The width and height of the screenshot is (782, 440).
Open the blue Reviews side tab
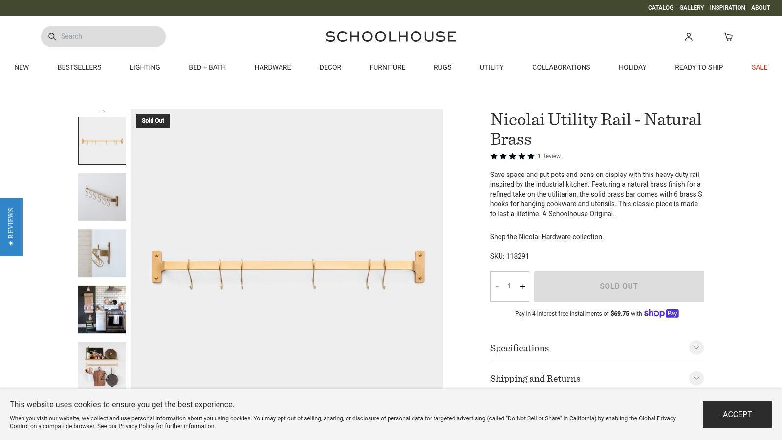point(11,227)
